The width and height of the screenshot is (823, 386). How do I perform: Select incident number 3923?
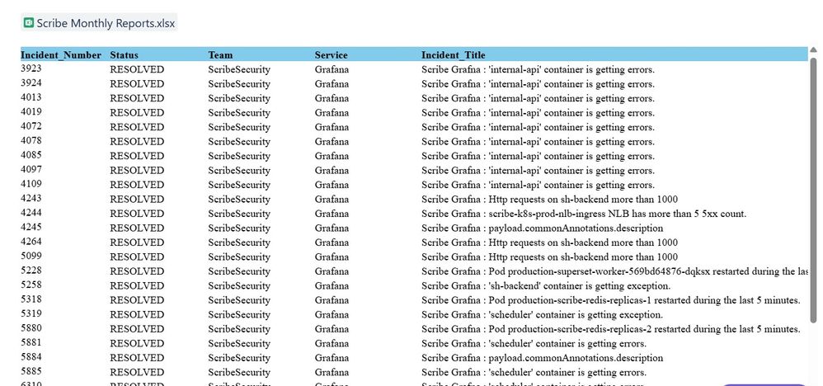point(31,68)
